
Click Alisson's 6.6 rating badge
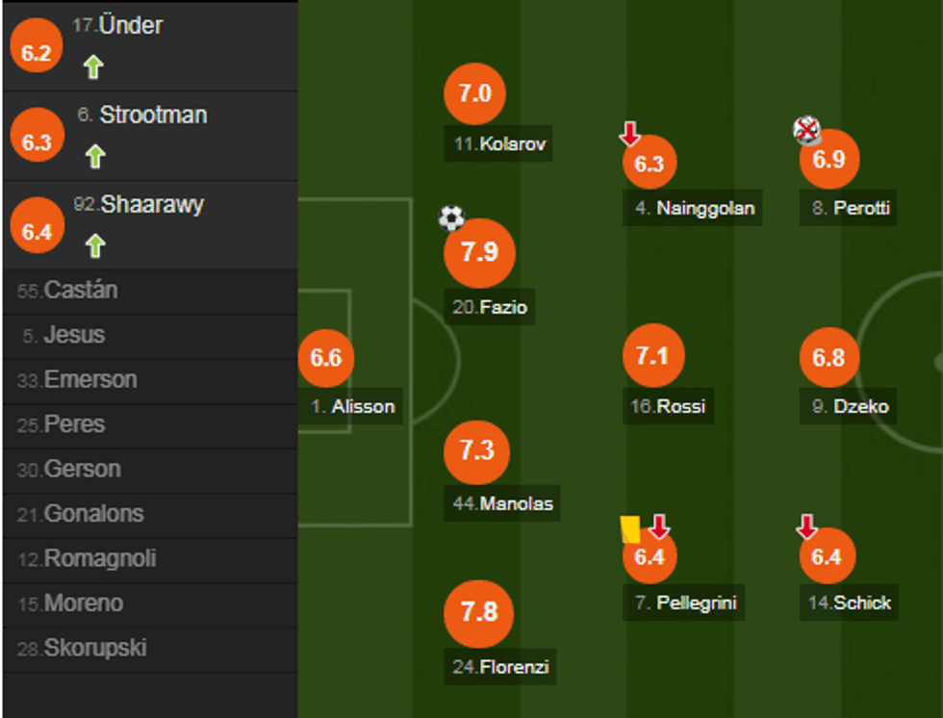(x=326, y=358)
